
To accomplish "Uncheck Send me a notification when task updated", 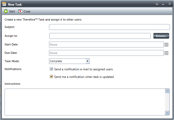I will coord(51,77).
